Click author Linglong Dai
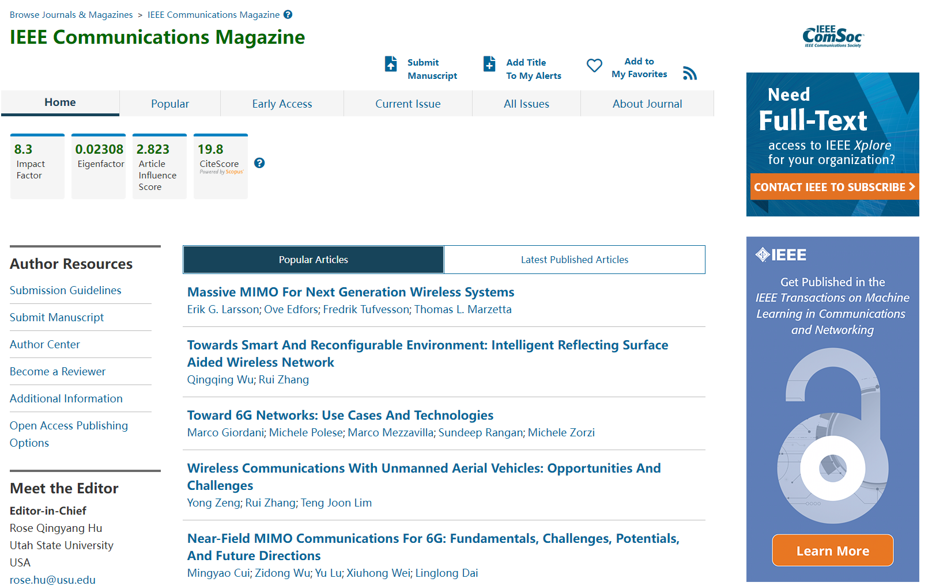The height and width of the screenshot is (586, 932). pyautogui.click(x=447, y=573)
